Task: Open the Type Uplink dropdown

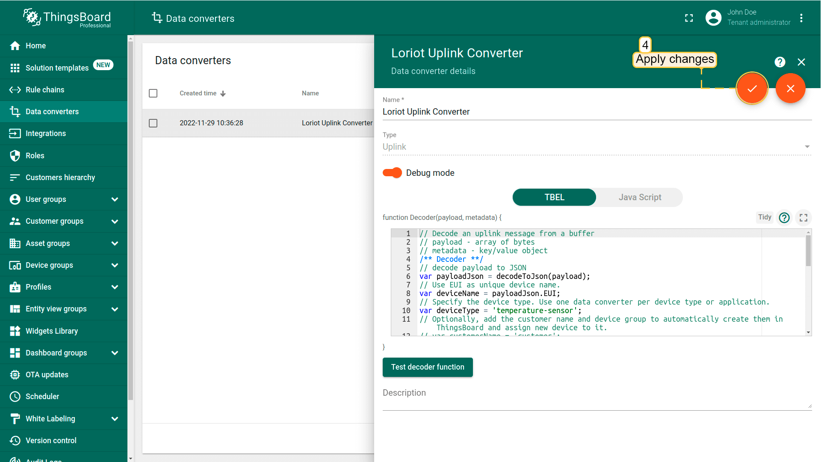Action: click(x=597, y=147)
